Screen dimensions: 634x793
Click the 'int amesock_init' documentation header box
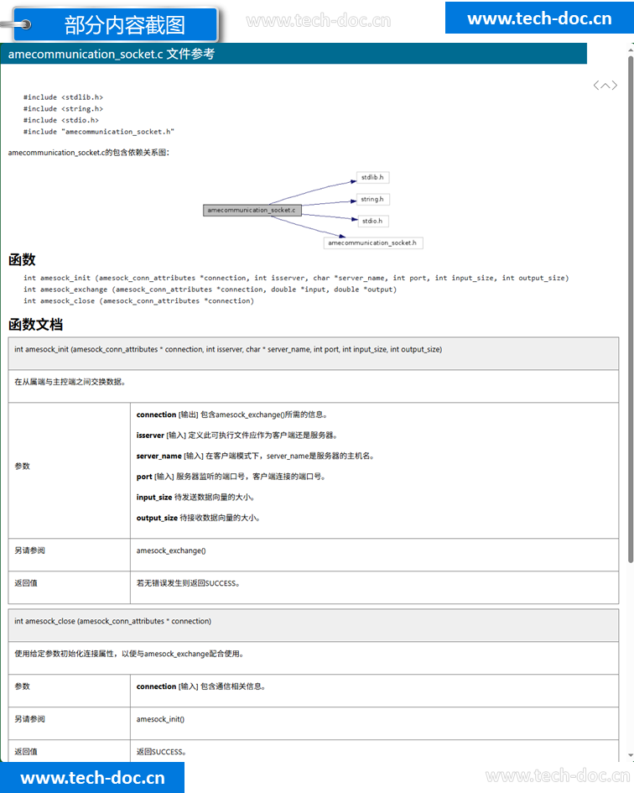pos(314,353)
